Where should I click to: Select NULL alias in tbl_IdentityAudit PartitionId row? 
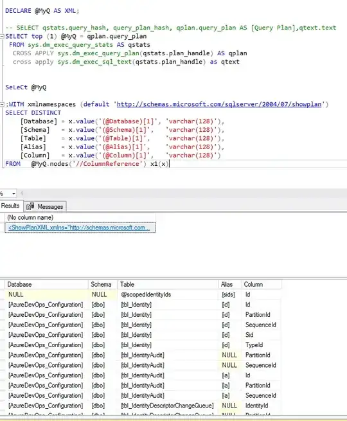coord(230,355)
